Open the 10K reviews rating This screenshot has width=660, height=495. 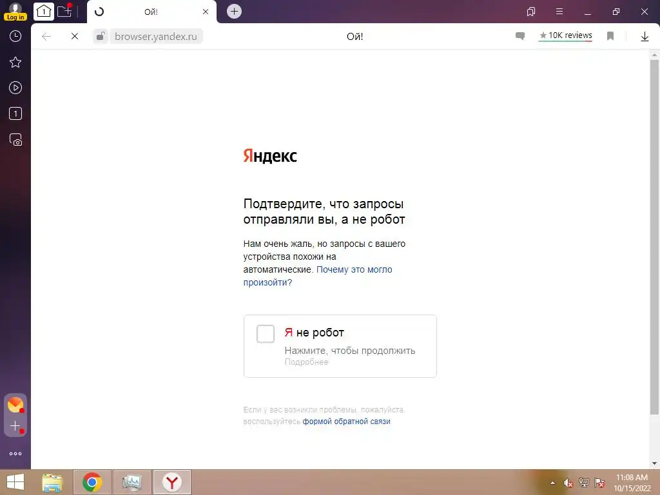(566, 36)
